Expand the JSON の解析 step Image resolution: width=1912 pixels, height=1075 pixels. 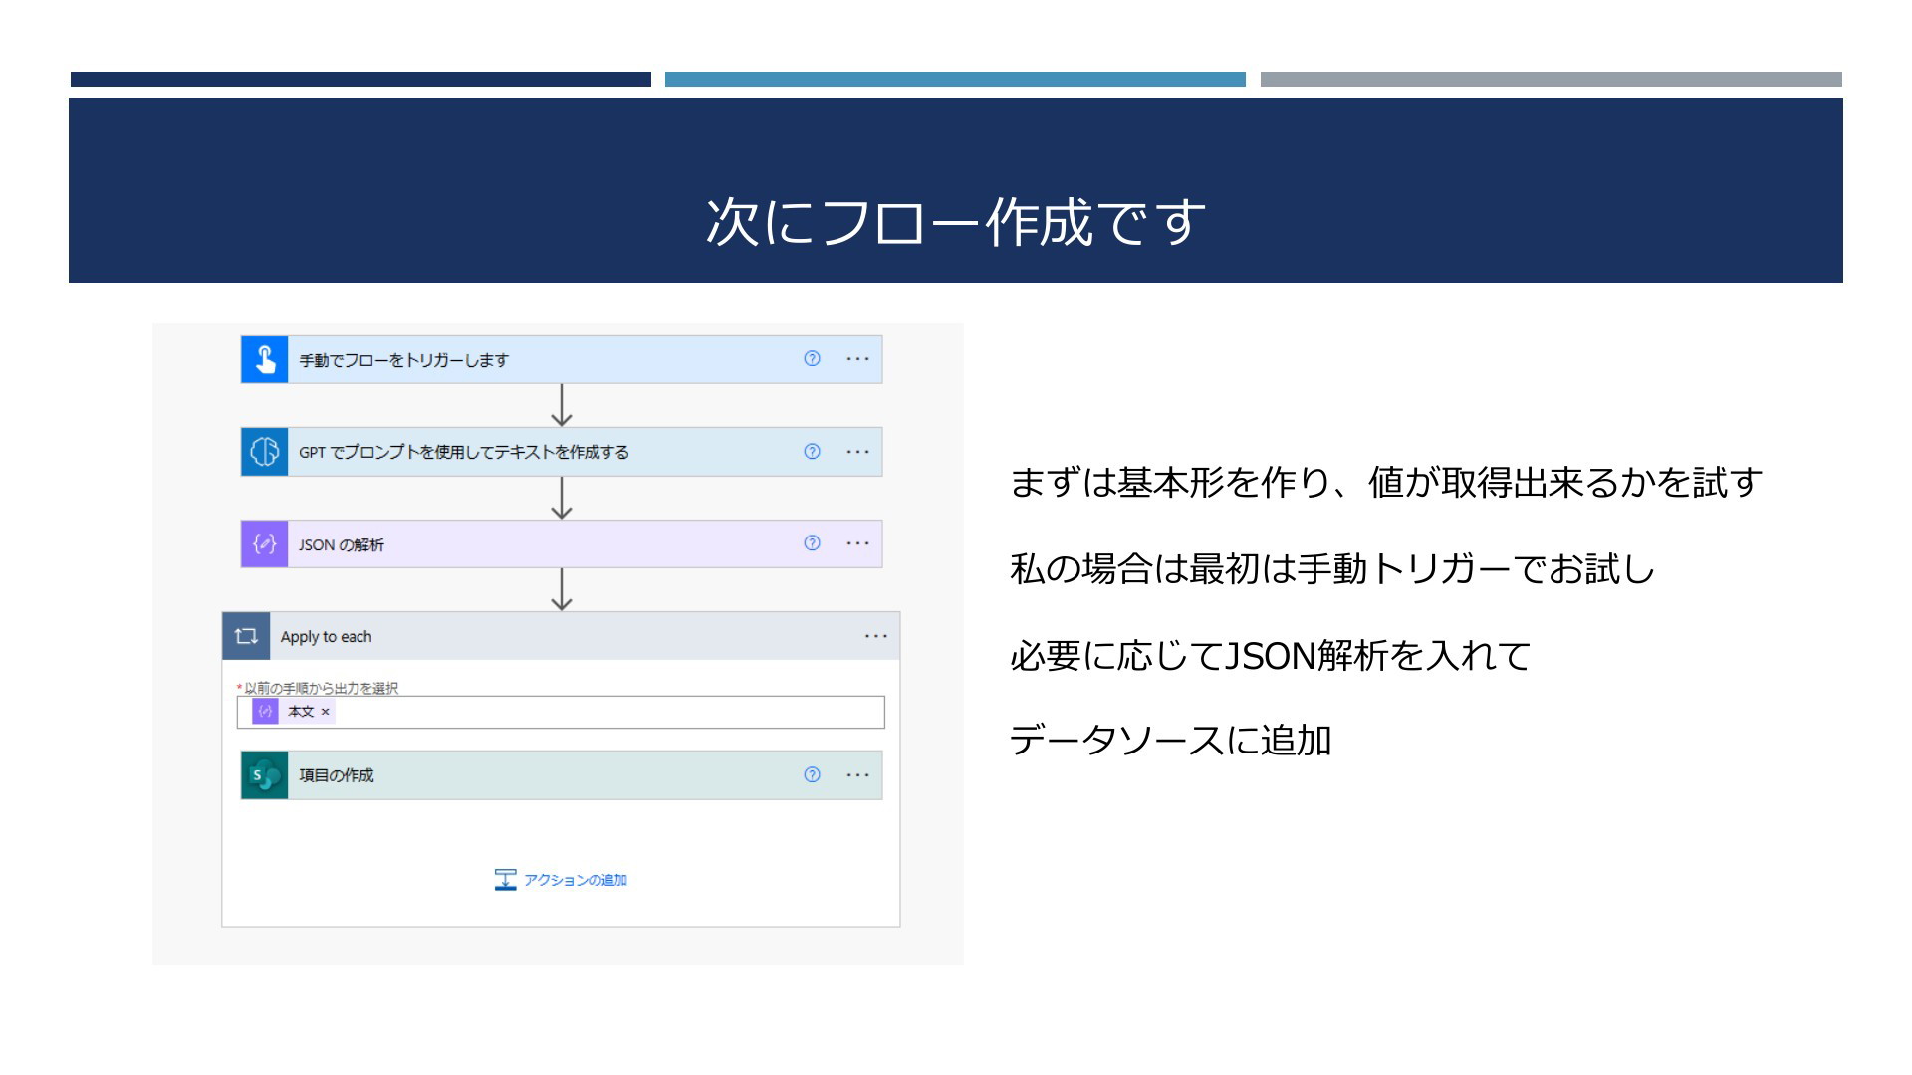[562, 543]
